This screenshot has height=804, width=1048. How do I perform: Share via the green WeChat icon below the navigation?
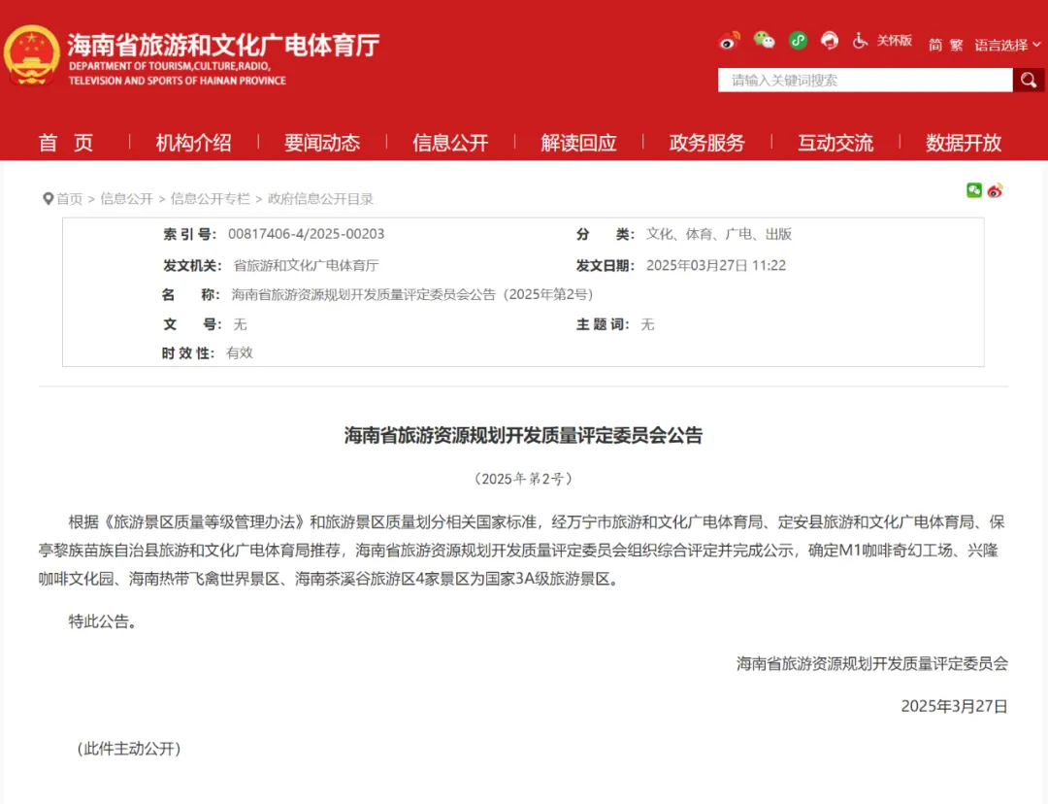click(974, 190)
